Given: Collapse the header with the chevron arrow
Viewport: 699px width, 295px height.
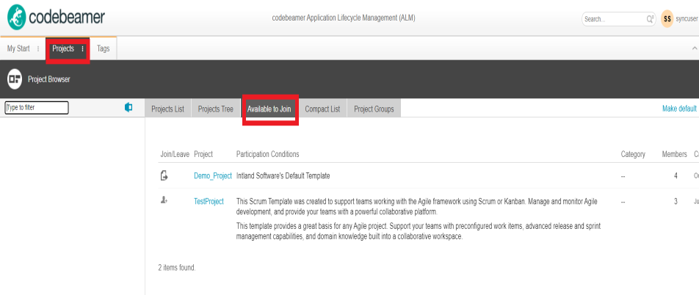Looking at the screenshot, I should coord(695,48).
